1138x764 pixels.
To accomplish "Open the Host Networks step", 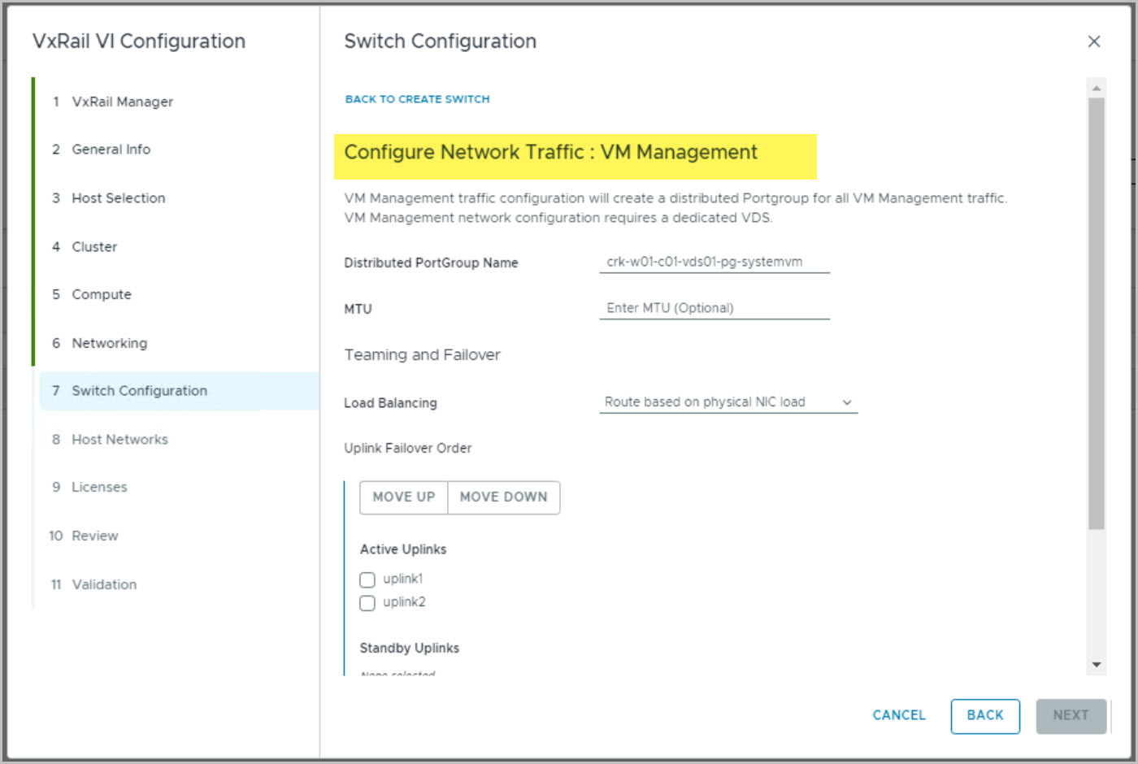I will coord(119,440).
